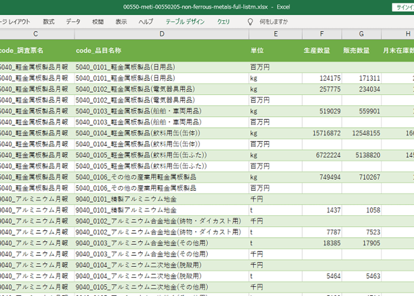
Task: Click the 販売数量 header cell
Action: pos(362,51)
